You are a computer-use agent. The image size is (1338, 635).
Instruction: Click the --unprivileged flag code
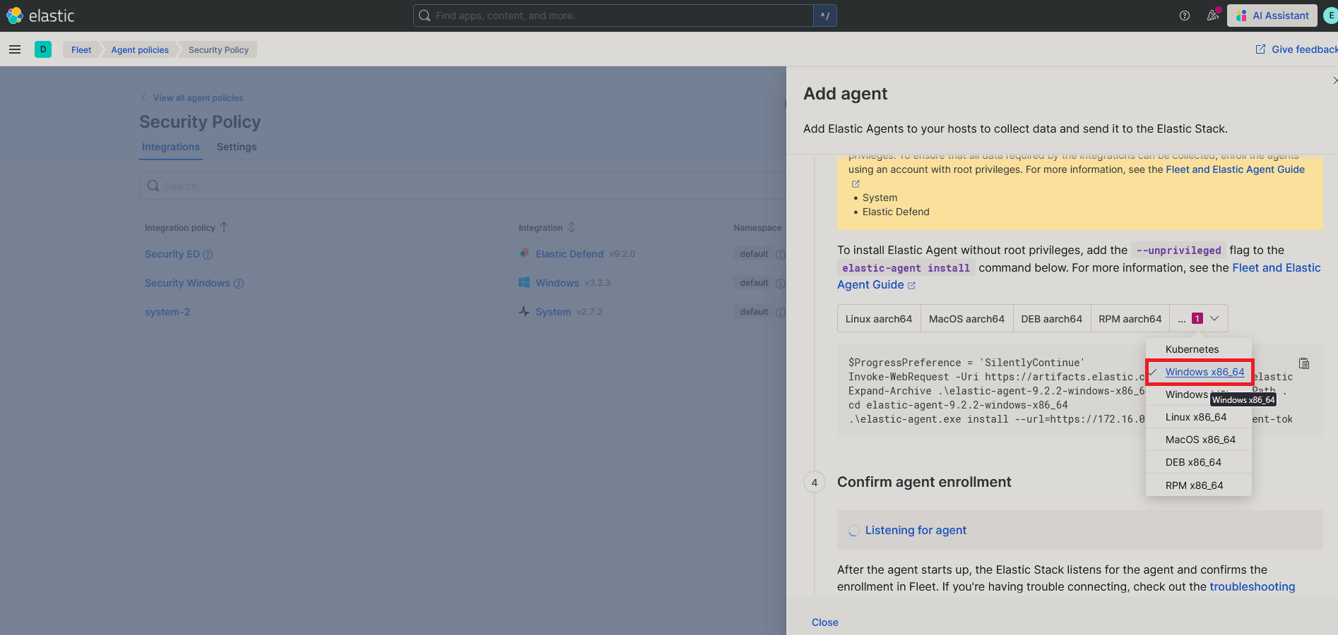click(1178, 250)
